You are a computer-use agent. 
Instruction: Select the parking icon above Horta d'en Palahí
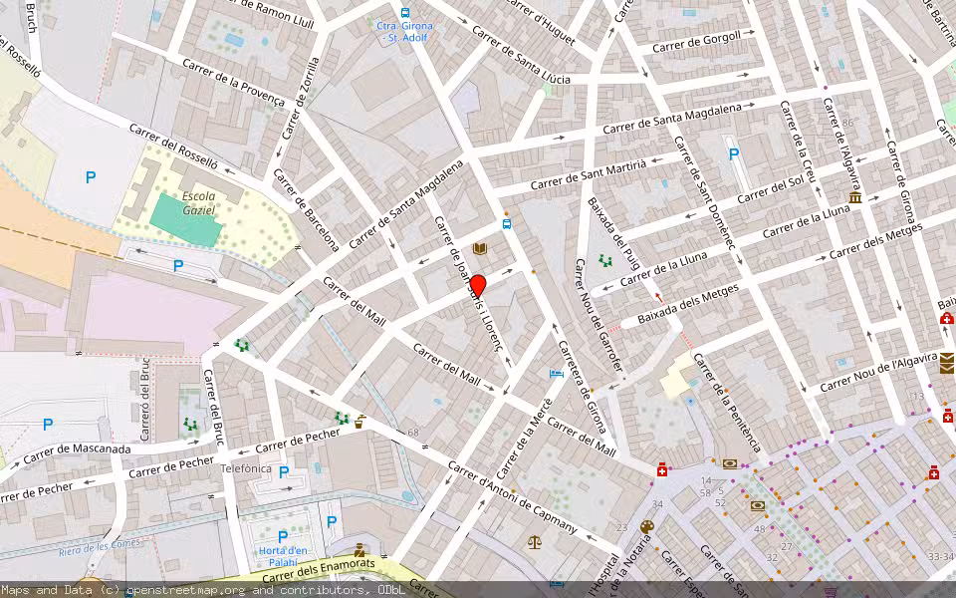283,536
